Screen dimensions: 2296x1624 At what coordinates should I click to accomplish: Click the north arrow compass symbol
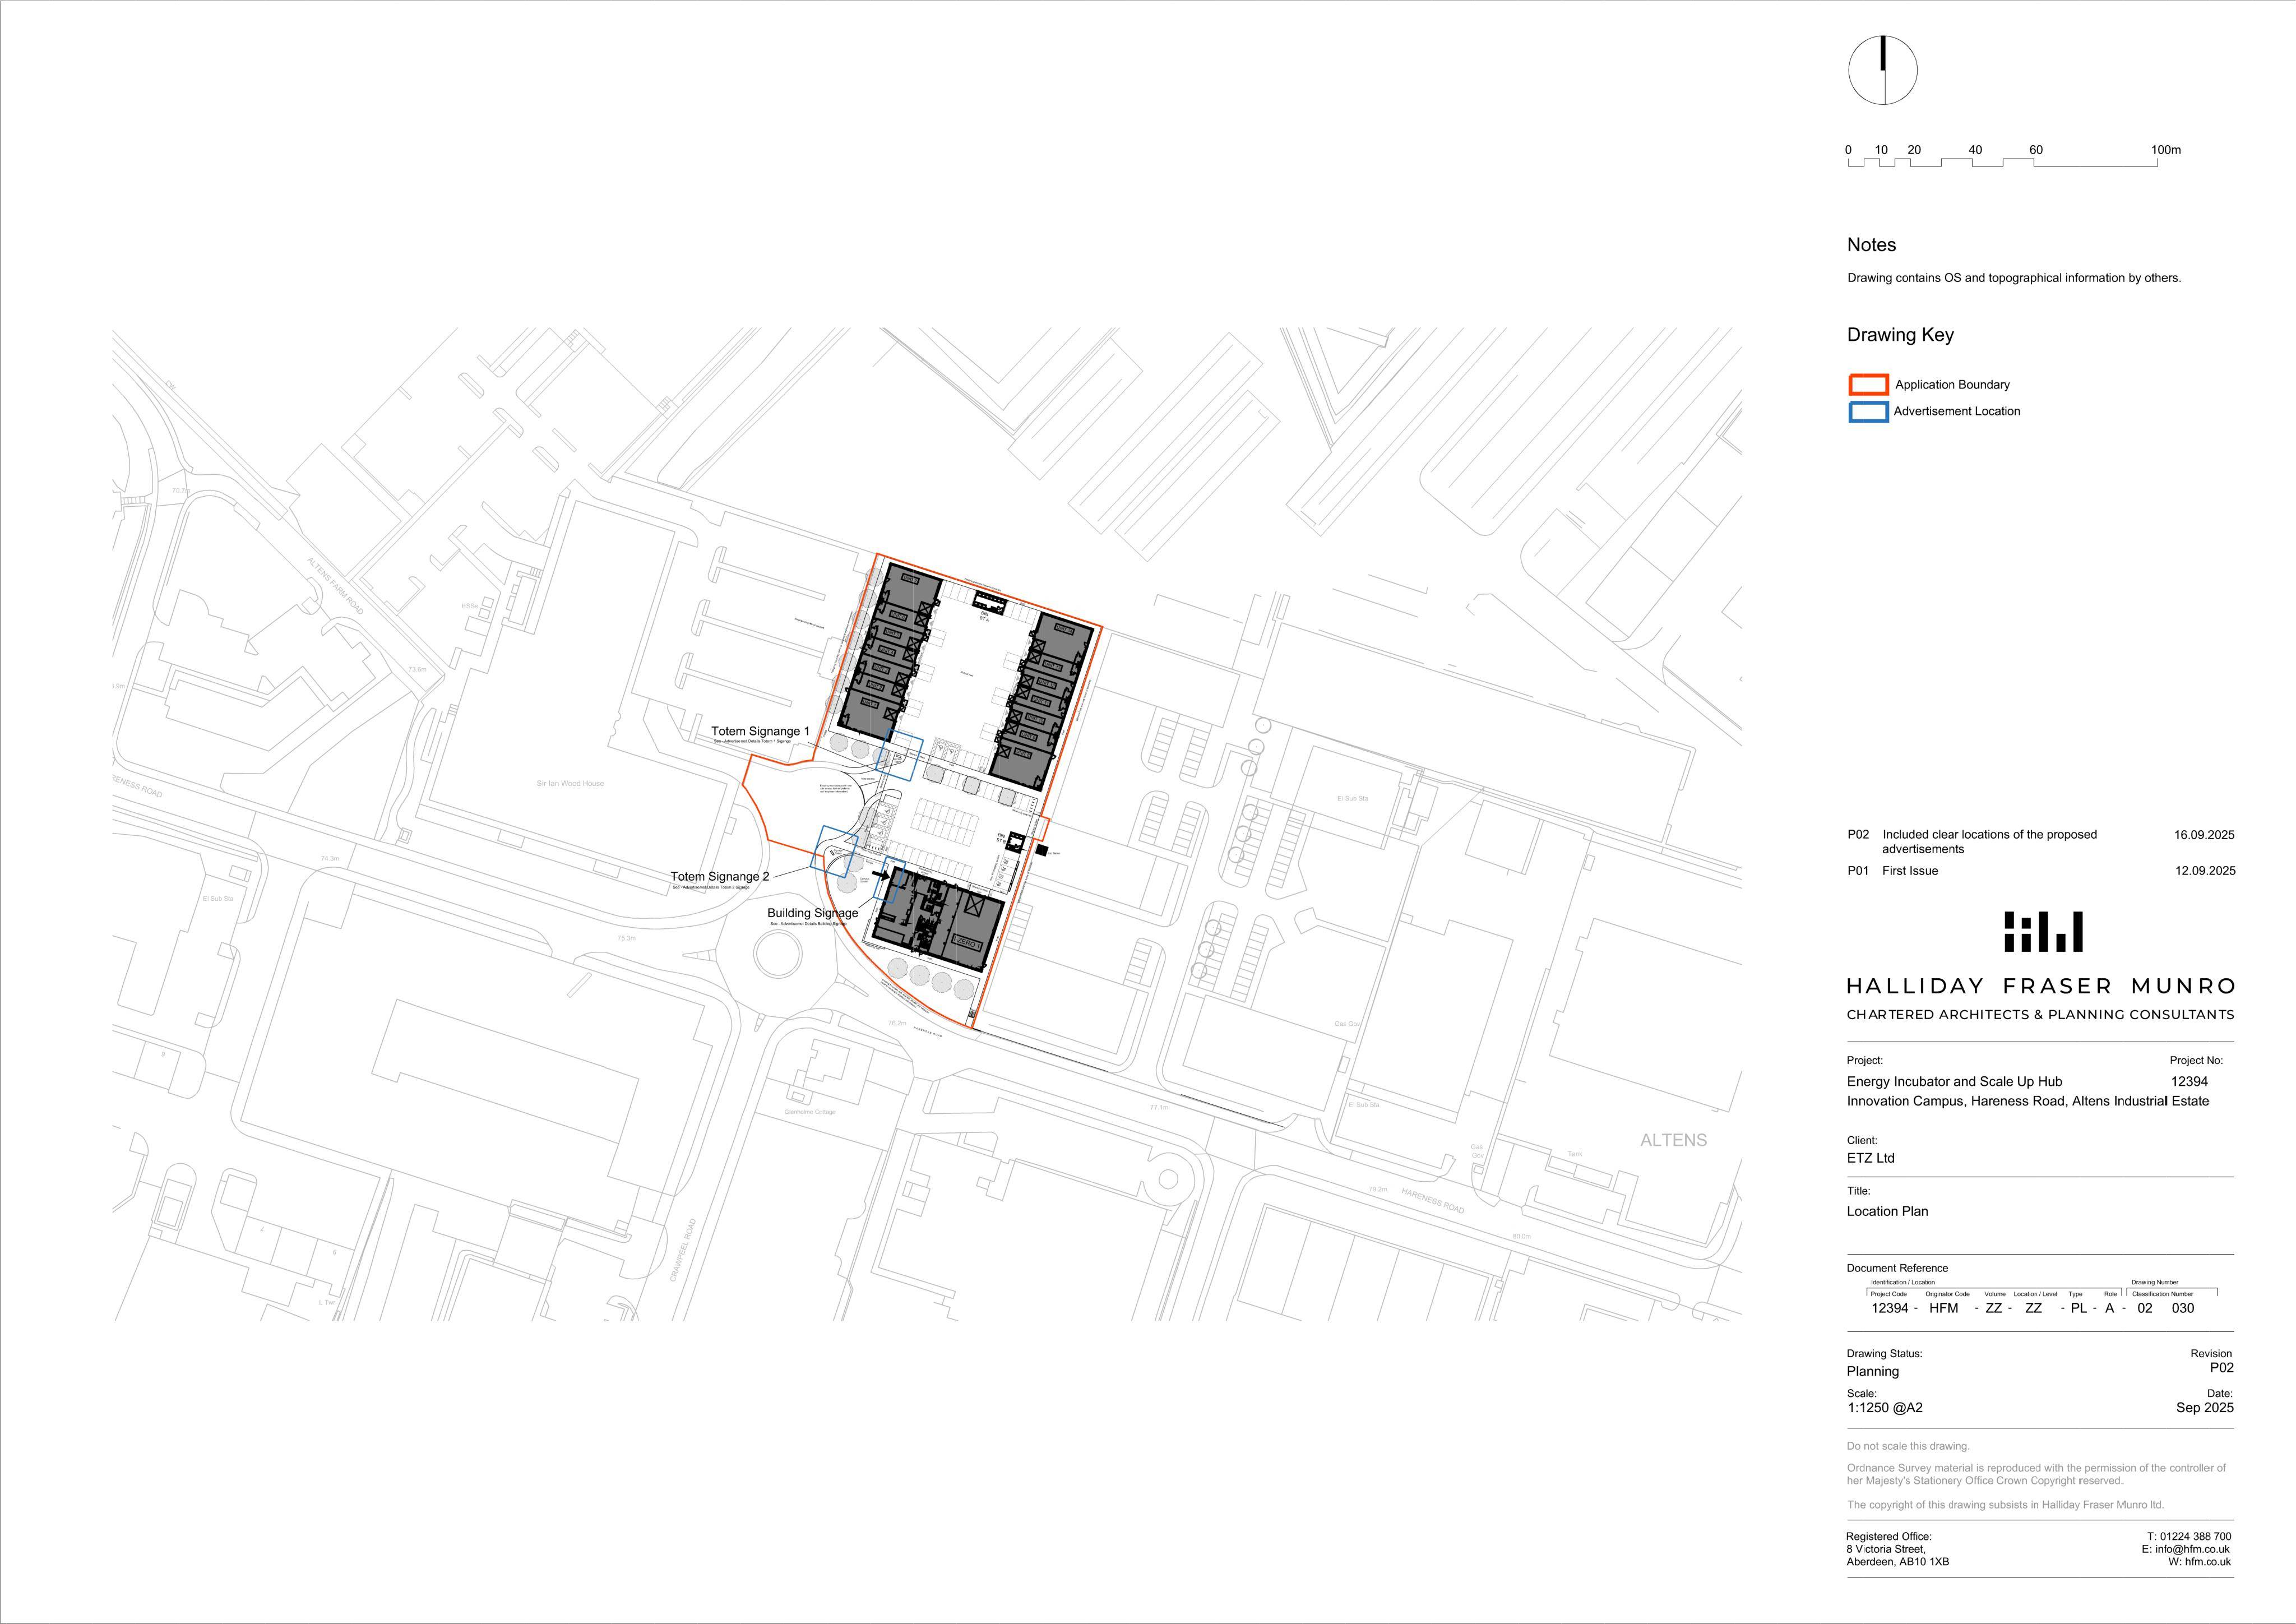pyautogui.click(x=1882, y=71)
